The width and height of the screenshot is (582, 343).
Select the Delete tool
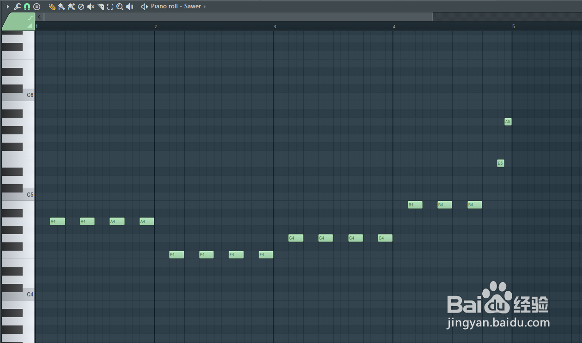click(81, 6)
